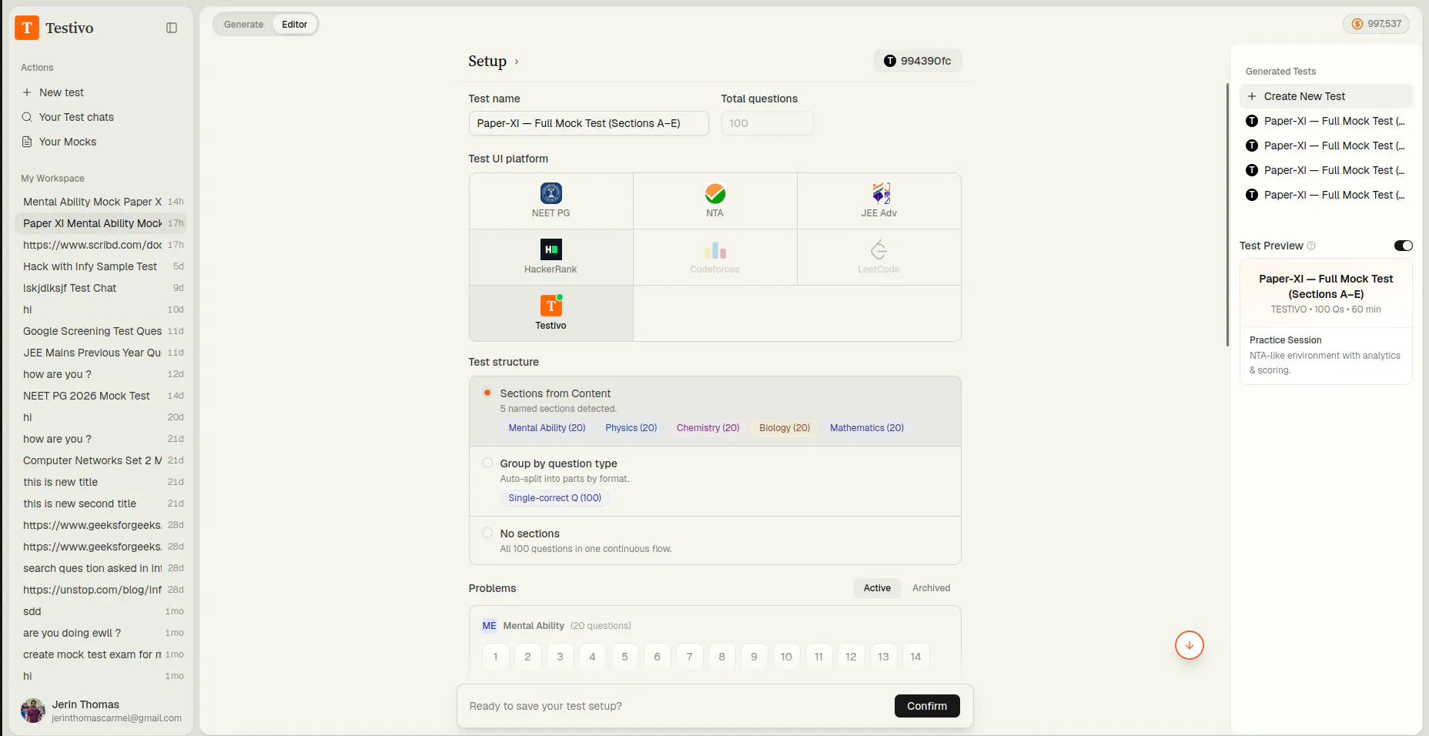This screenshot has height=736, width=1429.
Task: Open question number 7 in Mental Ability
Action: 689,657
